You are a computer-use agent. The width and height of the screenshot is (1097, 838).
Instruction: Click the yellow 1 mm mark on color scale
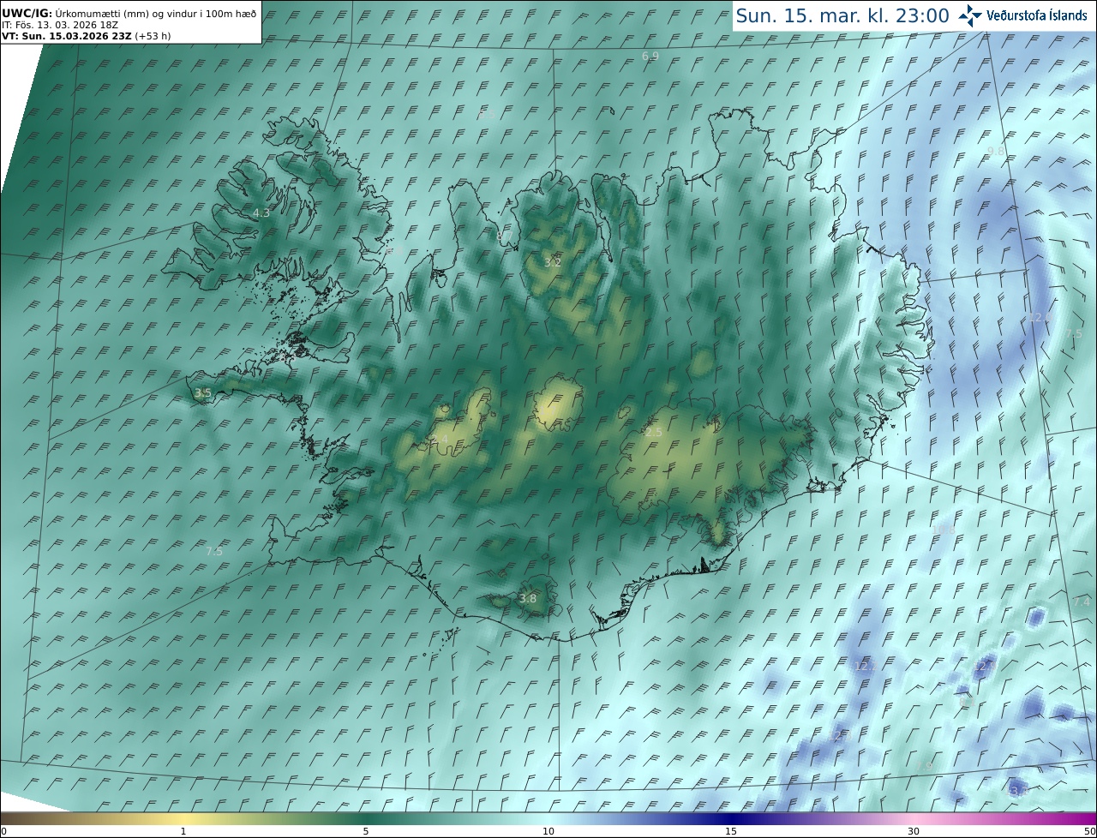(183, 831)
